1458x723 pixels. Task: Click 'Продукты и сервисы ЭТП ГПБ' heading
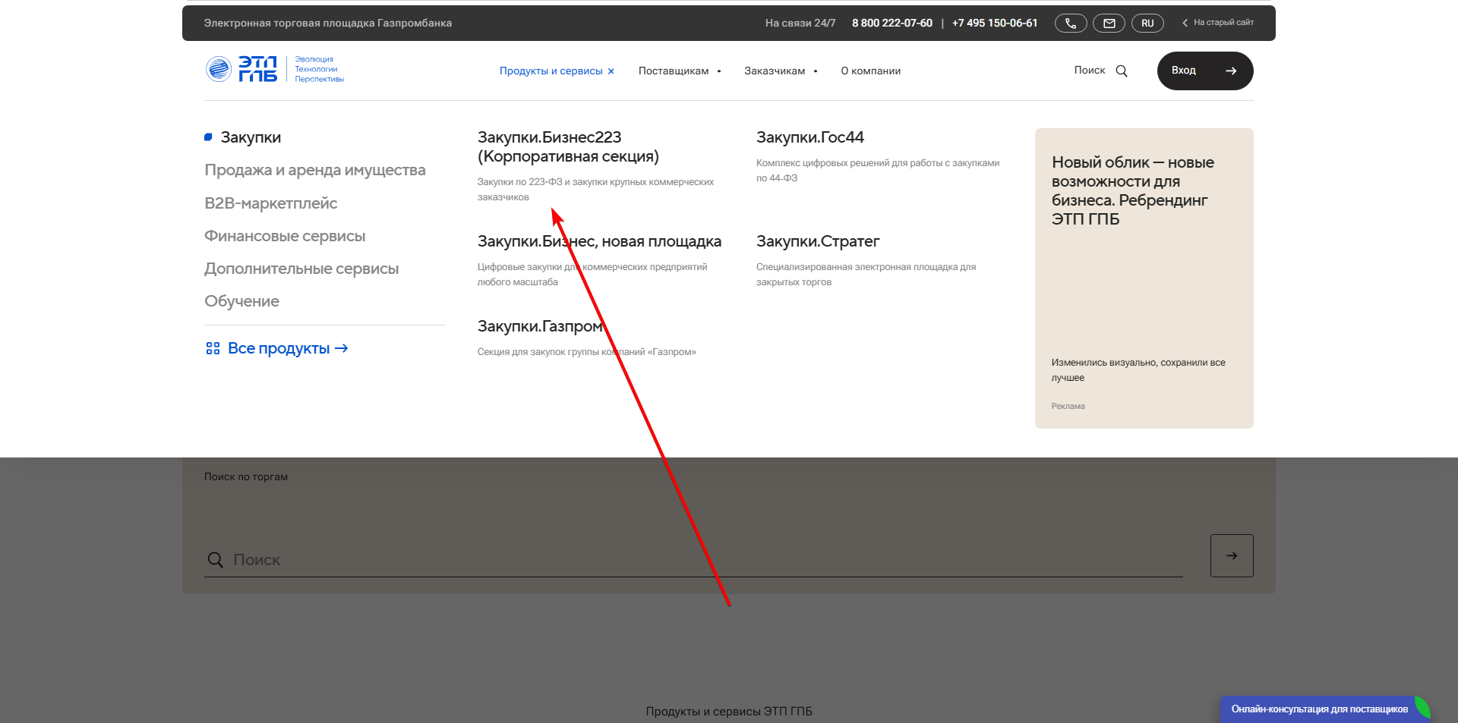pyautogui.click(x=729, y=712)
